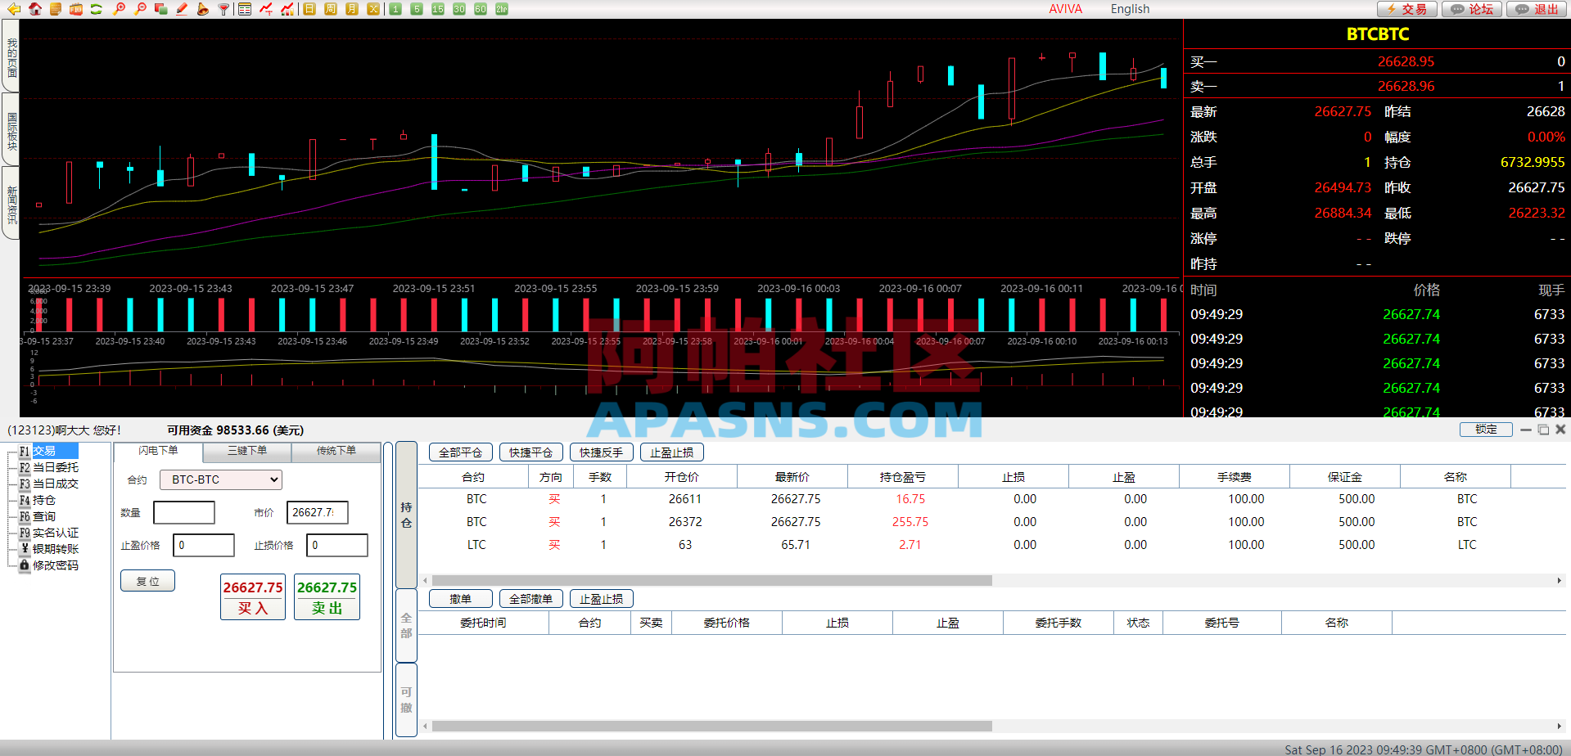Expand the 国际板块 side panel
Viewport: 1571px width, 756px height.
[10, 129]
